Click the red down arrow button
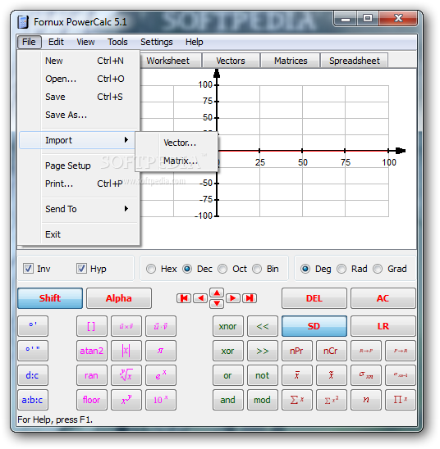The image size is (440, 449). (x=217, y=303)
